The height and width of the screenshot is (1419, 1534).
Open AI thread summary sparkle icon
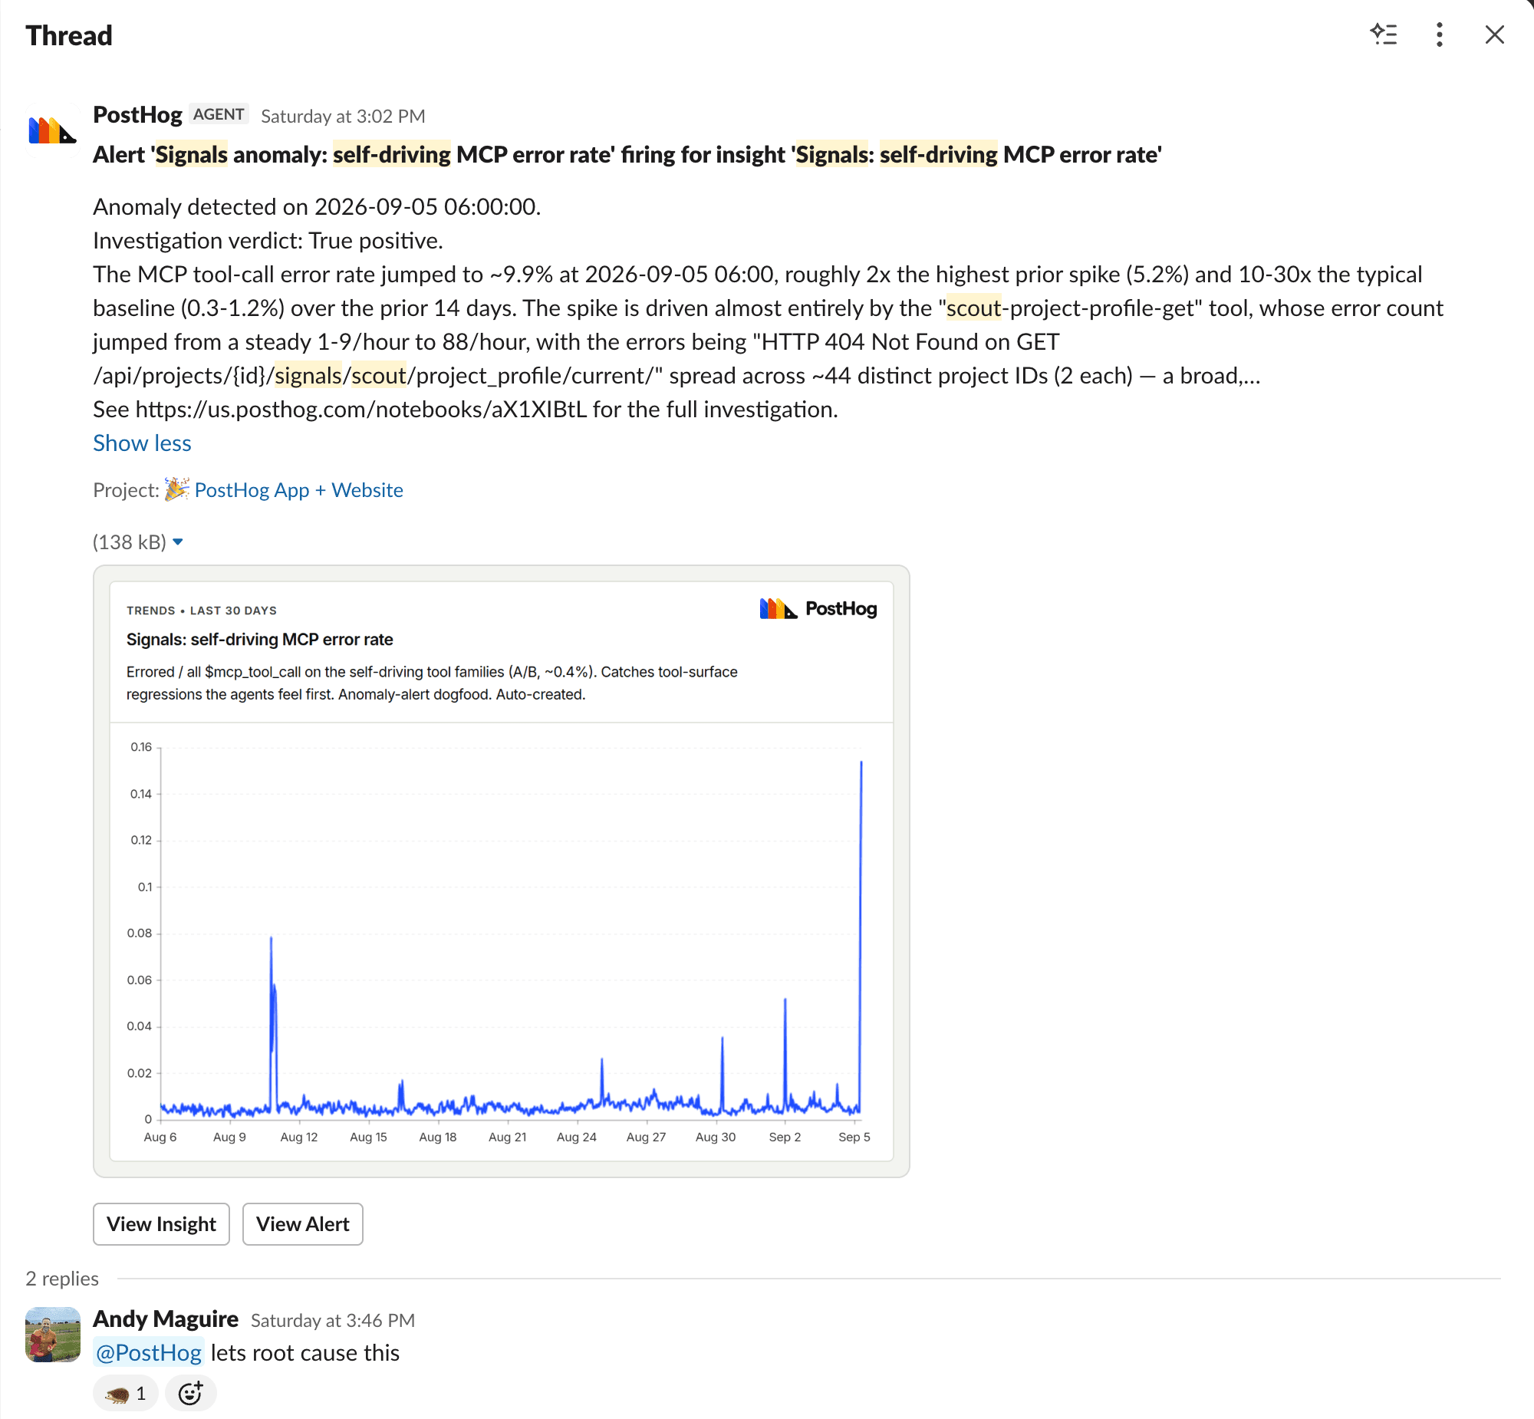click(1384, 35)
